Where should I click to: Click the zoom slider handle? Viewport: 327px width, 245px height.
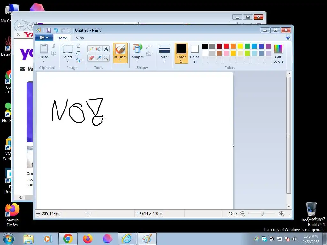(262, 213)
